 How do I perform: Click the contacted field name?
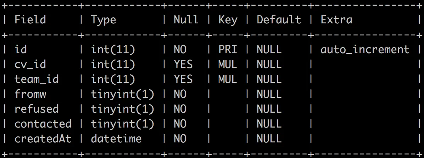pyautogui.click(x=43, y=124)
